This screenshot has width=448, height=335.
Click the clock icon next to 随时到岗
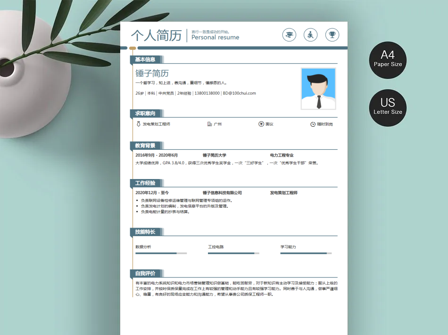[x=313, y=124]
